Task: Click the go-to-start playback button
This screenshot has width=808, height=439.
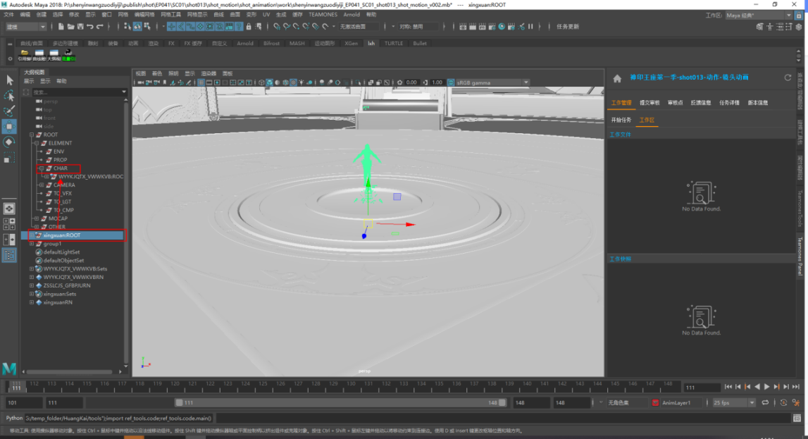Action: tap(728, 387)
